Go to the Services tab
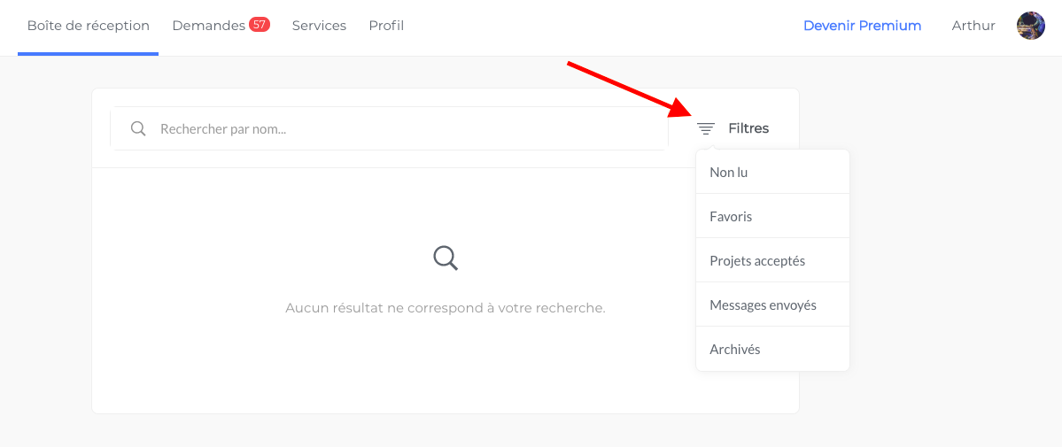 coord(319,26)
